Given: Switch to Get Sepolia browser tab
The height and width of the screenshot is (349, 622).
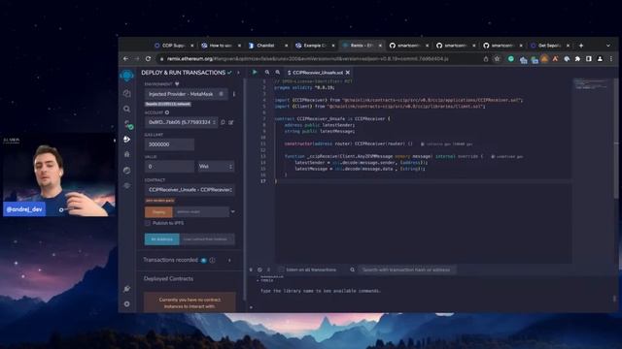Looking at the screenshot, I should [550, 46].
